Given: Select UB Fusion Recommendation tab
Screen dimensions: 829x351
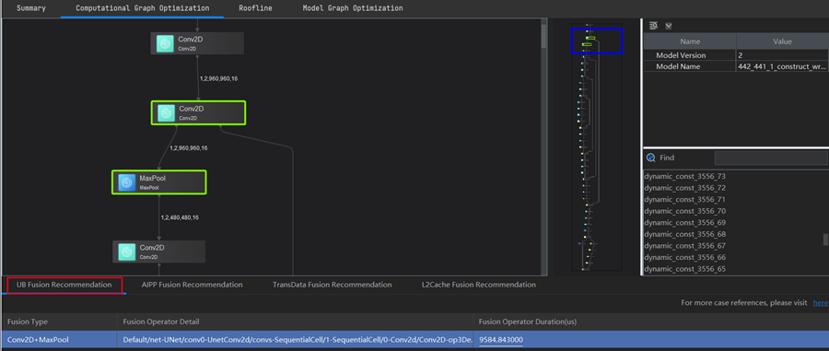Looking at the screenshot, I should (64, 285).
